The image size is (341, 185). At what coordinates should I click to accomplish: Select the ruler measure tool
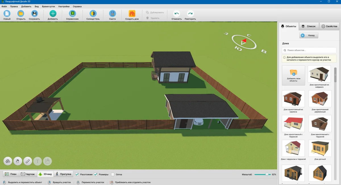[x=28, y=161]
